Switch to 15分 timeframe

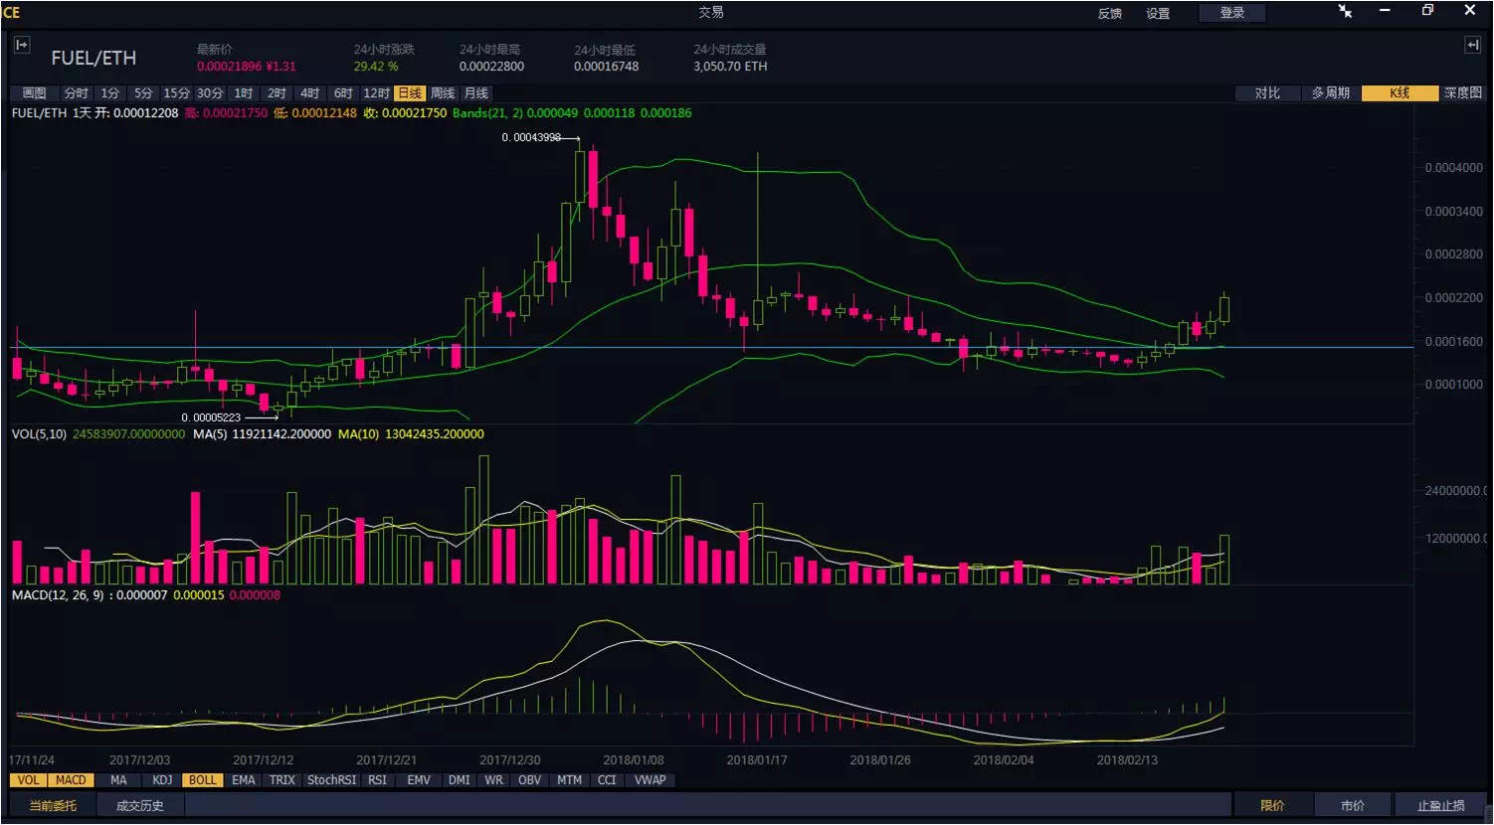(177, 93)
